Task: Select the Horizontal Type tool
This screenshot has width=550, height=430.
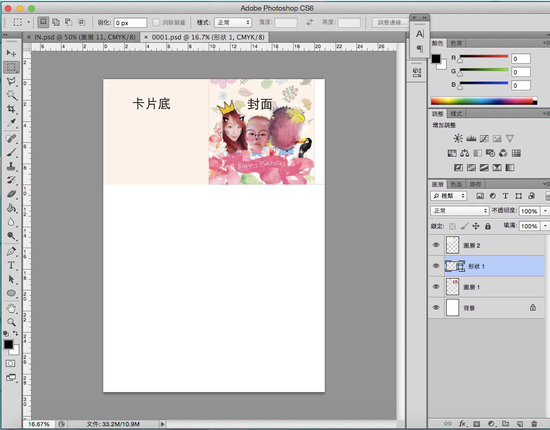Action: tap(11, 265)
